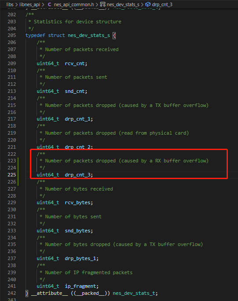This screenshot has height=301, width=238.
Task: Click the ip_fragment field name
Action: [81, 286]
